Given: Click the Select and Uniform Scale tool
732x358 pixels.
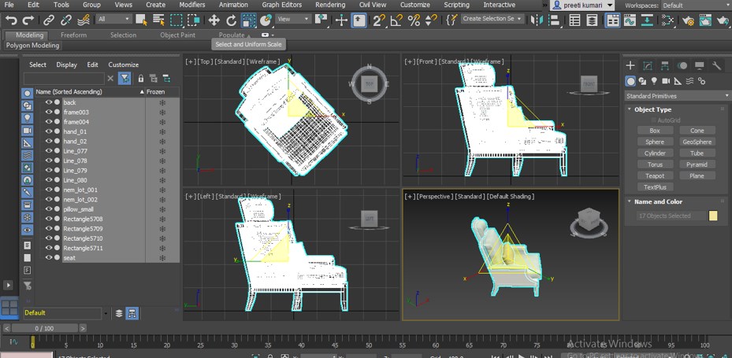Looking at the screenshot, I should pos(249,20).
